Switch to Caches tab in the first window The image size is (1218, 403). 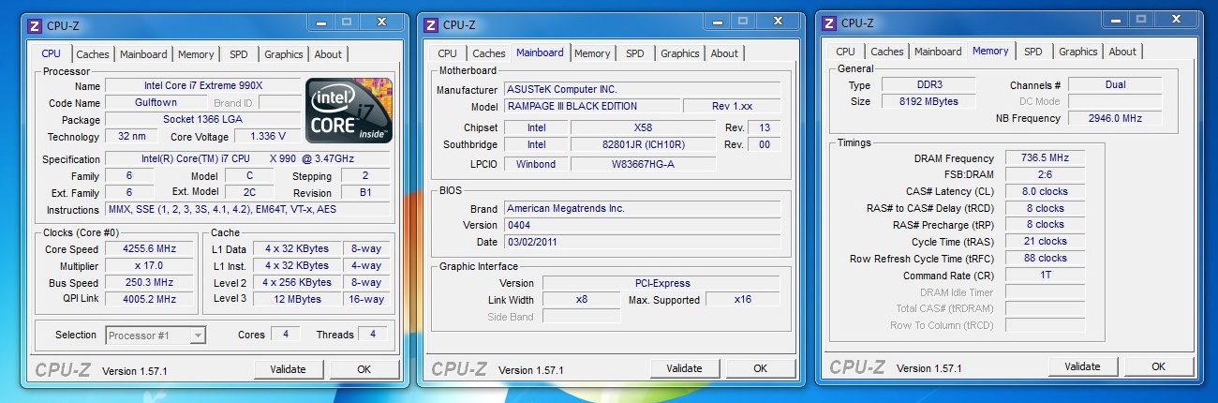click(x=93, y=54)
